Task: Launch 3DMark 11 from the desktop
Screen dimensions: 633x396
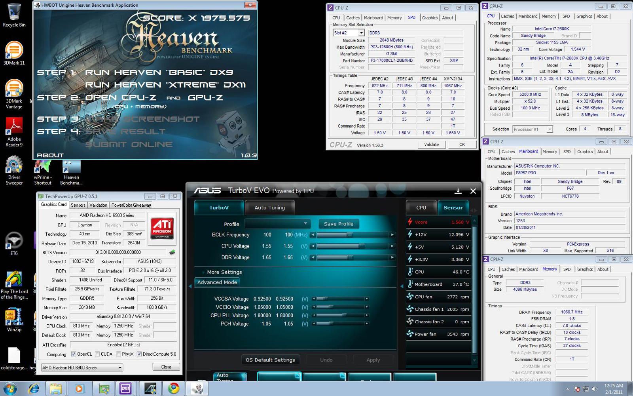Action: point(14,53)
